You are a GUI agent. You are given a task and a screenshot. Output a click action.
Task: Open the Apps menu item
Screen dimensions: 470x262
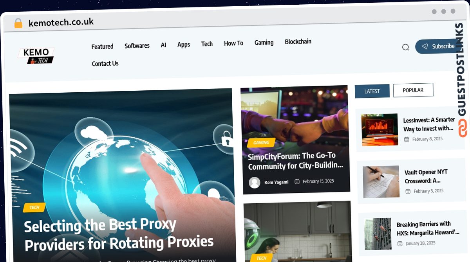coord(184,45)
